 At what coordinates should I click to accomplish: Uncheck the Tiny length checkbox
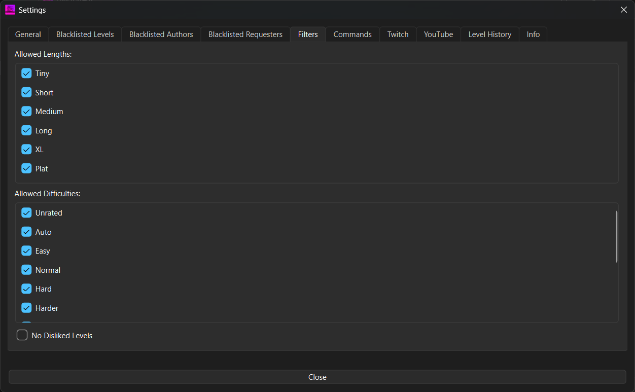(x=26, y=74)
